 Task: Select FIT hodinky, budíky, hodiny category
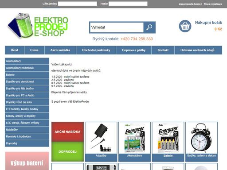coord(27,109)
